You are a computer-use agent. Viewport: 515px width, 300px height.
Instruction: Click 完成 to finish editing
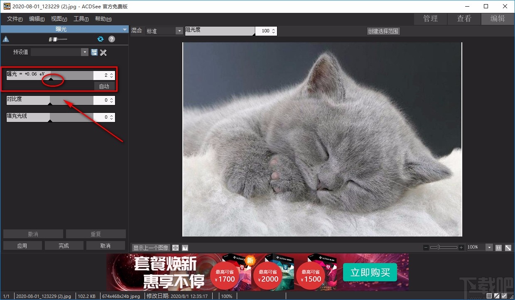click(64, 245)
